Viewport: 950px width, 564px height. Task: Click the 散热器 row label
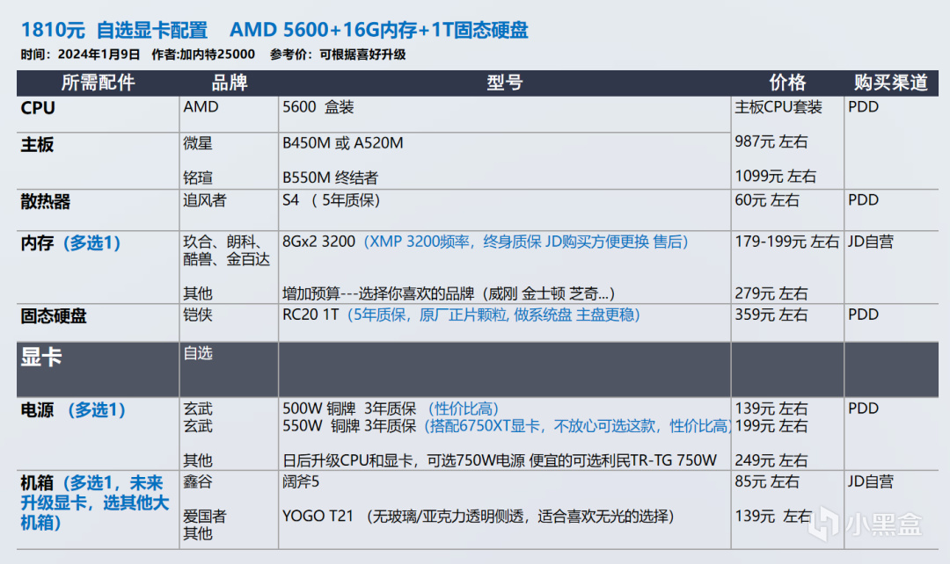point(46,201)
